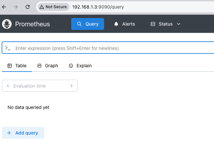Click the Evaluation time field
Viewport: 214px width, 148px height.
click(39, 86)
